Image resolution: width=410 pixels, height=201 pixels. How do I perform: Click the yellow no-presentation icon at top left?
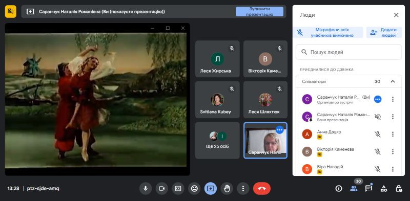click(x=10, y=11)
